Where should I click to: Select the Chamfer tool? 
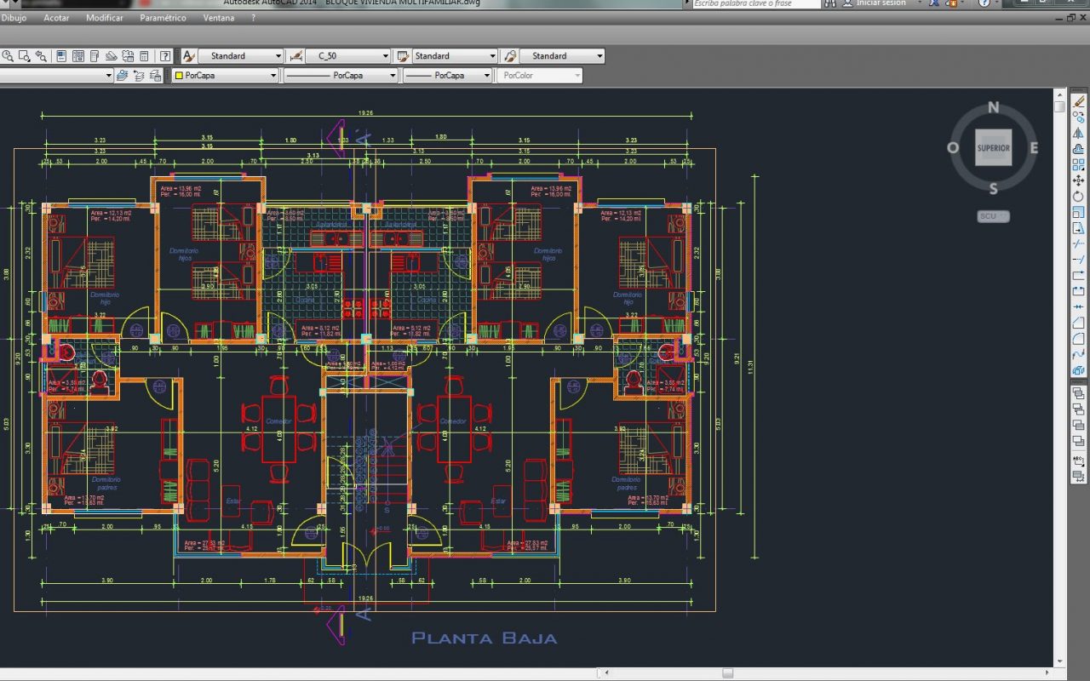click(x=1079, y=323)
